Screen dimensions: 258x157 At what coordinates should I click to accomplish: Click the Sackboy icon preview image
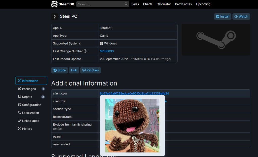pyautogui.click(x=132, y=126)
